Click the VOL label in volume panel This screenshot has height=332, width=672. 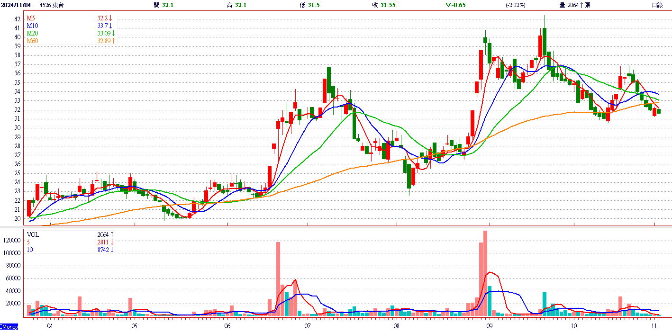point(33,234)
